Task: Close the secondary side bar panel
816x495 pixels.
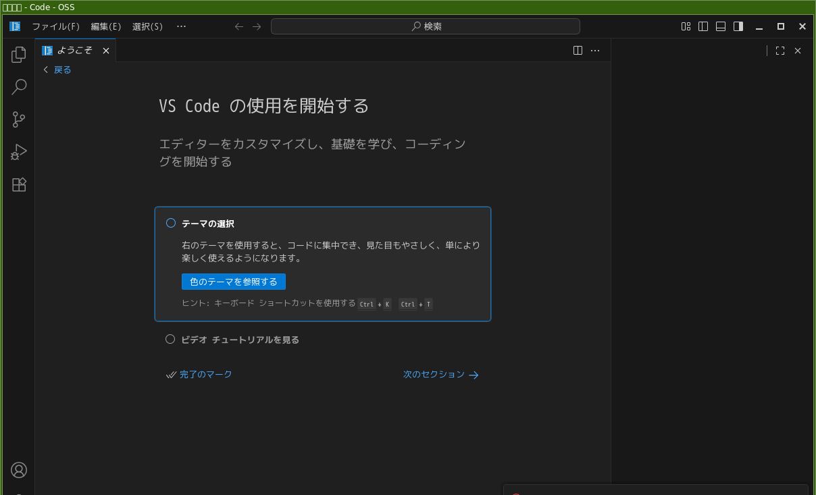Action: point(798,51)
